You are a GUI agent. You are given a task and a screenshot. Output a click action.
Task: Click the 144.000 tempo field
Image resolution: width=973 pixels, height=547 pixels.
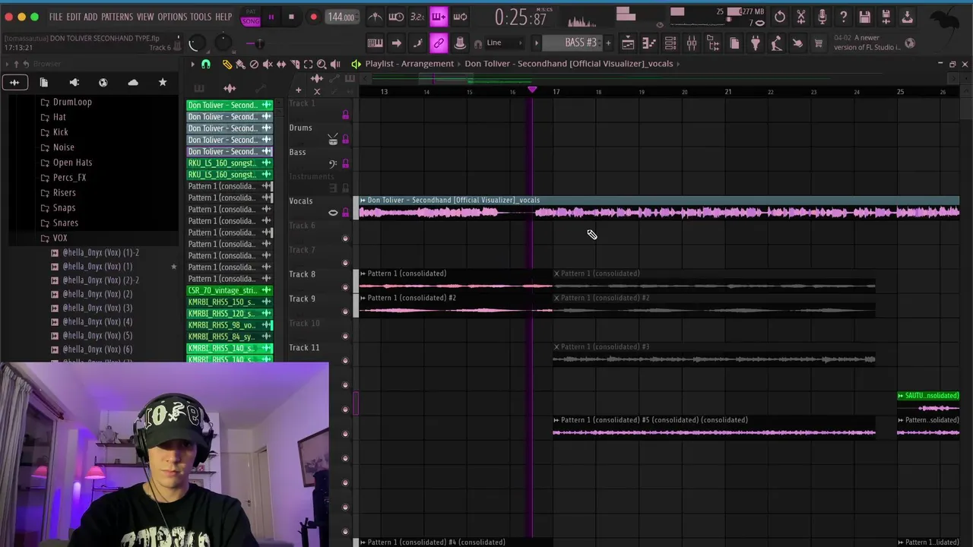341,17
